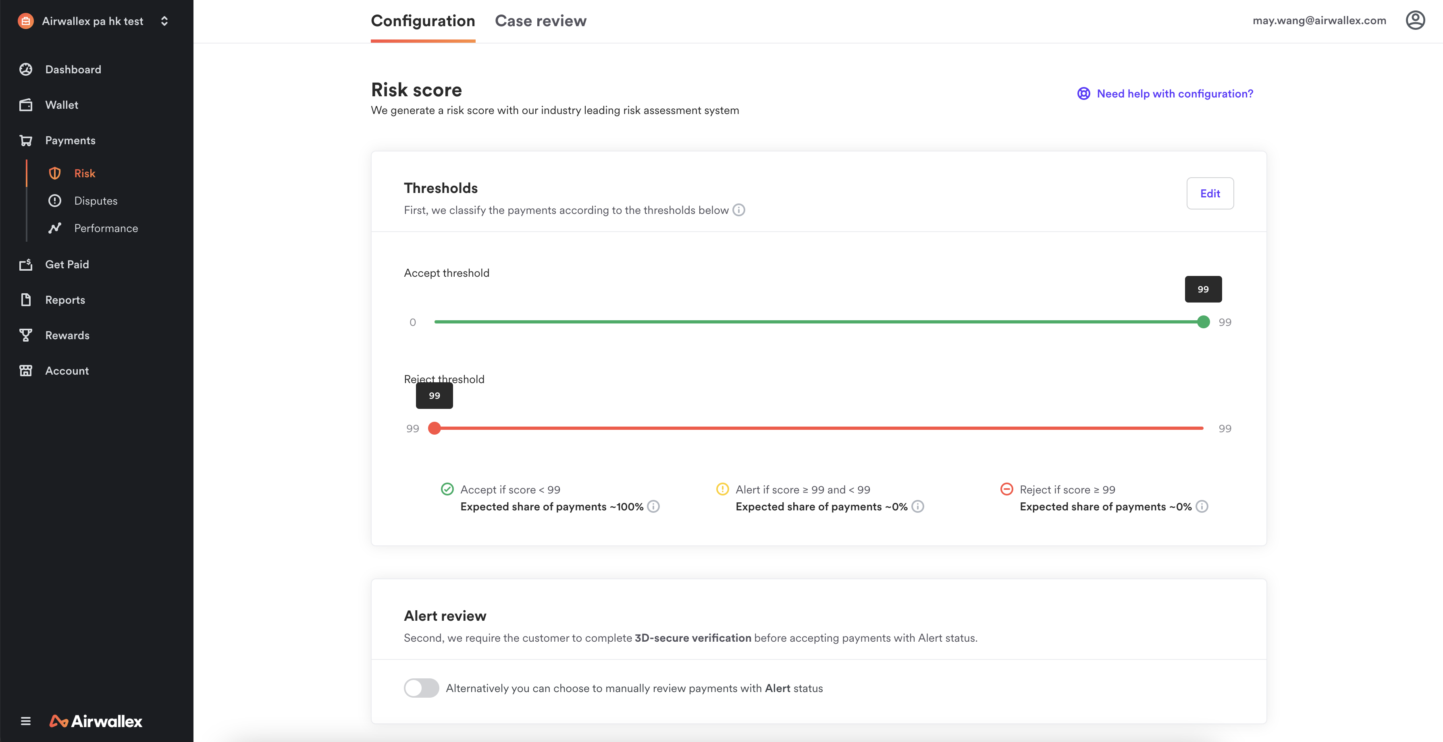Click the green Accept threshold track
The image size is (1443, 742).
(x=818, y=321)
